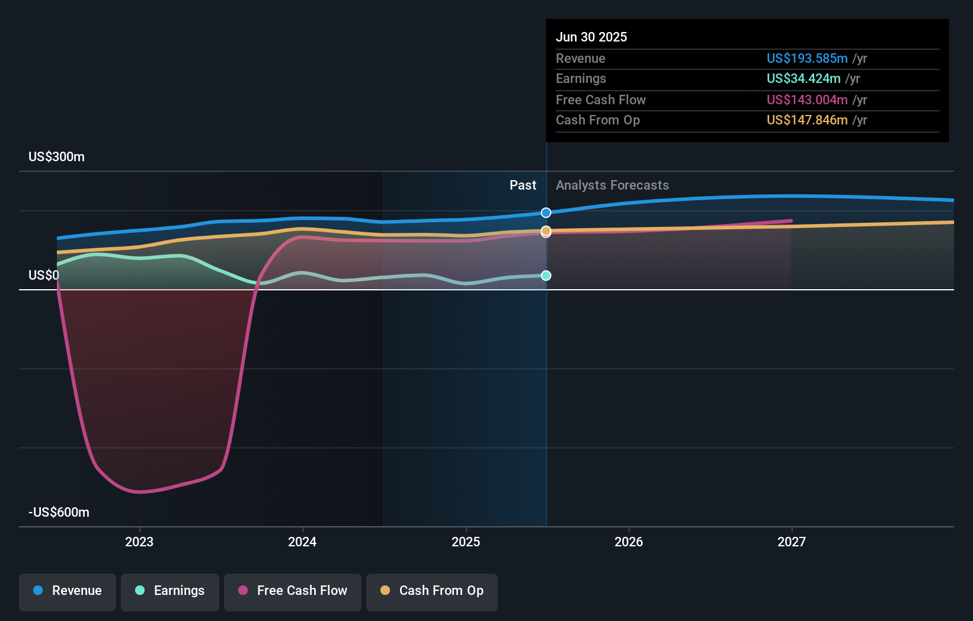Click the Cash From Op label in tooltip
973x621 pixels.
(x=598, y=120)
